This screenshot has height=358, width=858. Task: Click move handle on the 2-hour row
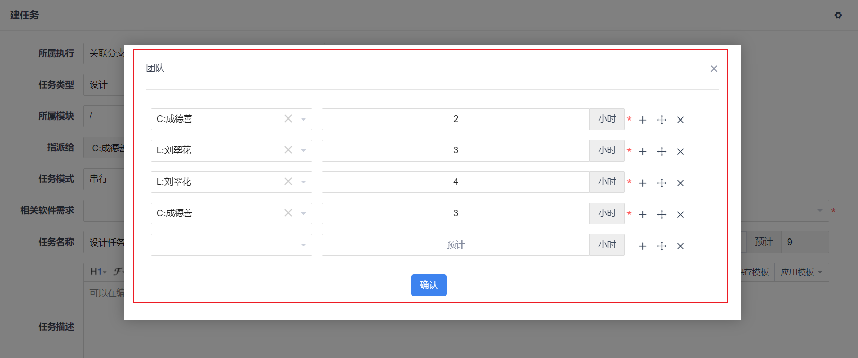pyautogui.click(x=662, y=120)
